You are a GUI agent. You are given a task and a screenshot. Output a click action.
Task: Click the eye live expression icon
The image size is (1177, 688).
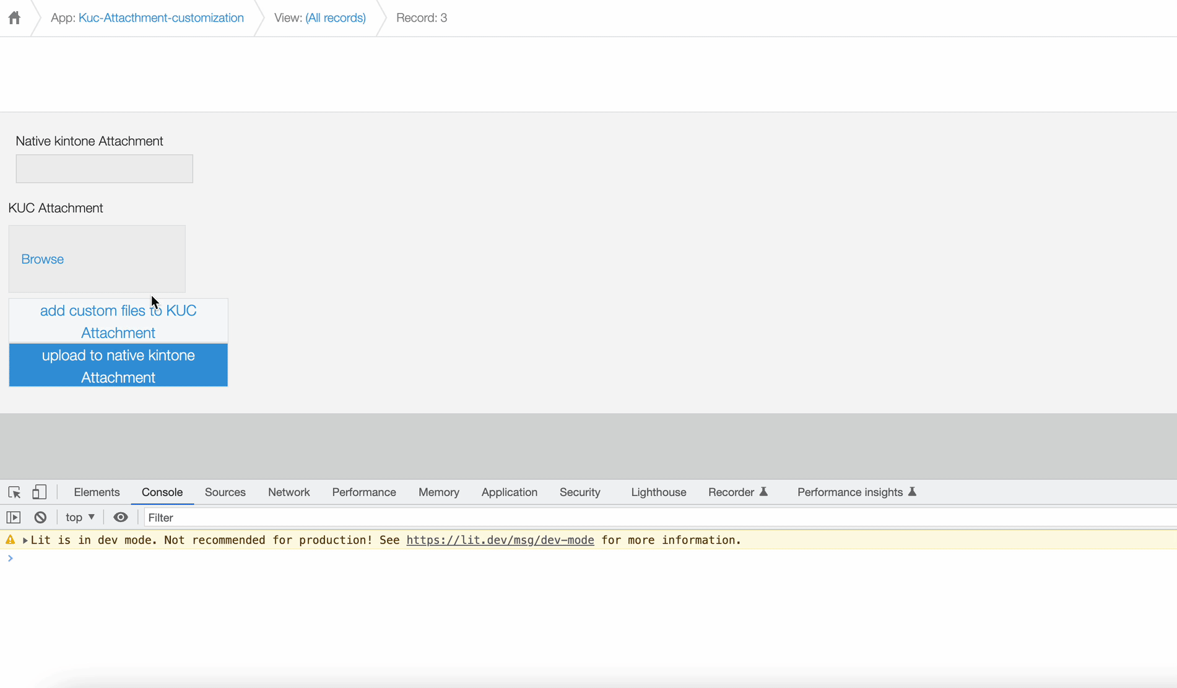(x=121, y=518)
